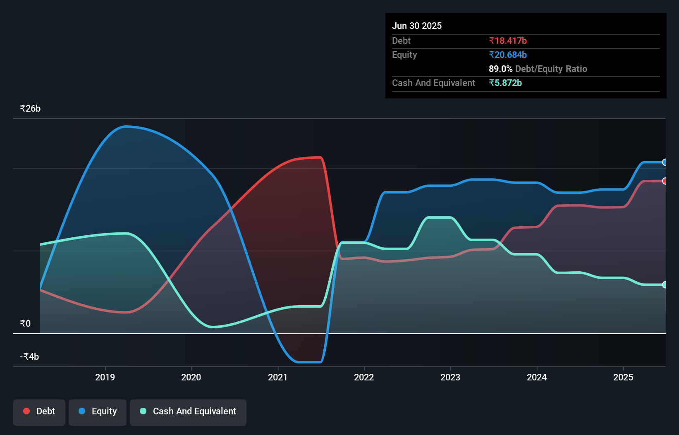Select the 2021 year label on the timeline
679x435 pixels.
tap(277, 377)
